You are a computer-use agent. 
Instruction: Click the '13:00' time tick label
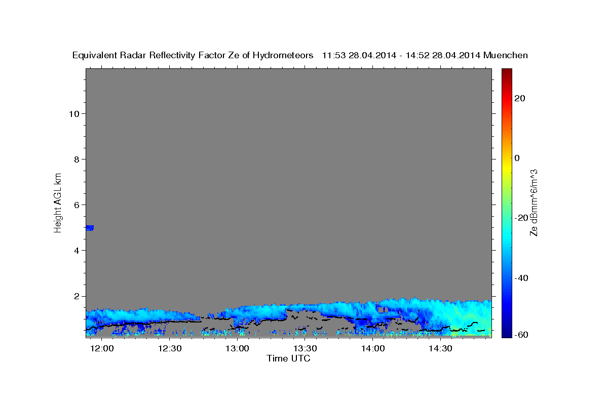coord(238,349)
